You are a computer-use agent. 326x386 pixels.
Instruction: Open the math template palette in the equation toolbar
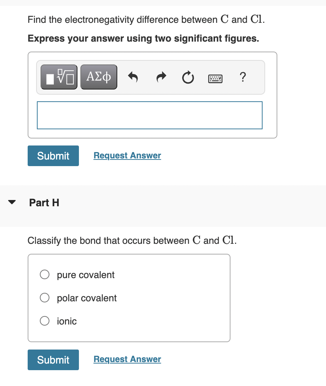59,77
